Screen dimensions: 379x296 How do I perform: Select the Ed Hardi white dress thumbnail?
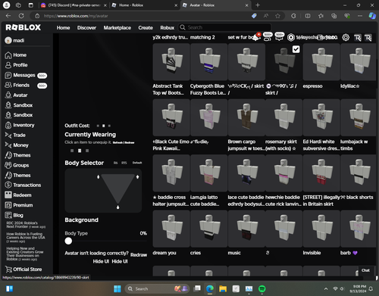click(x=321, y=117)
